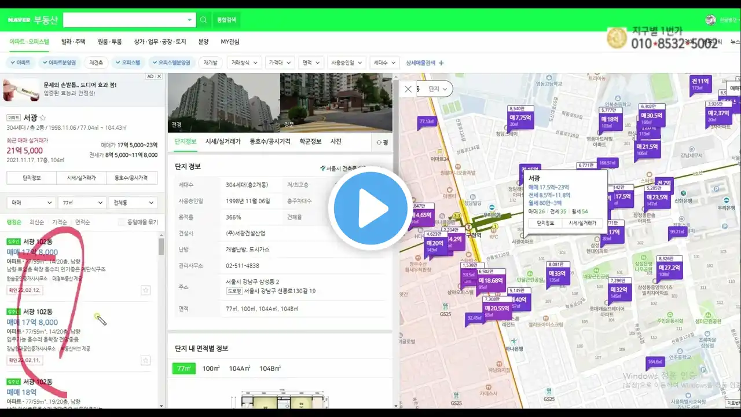Click the magnifier search icon
741x417 pixels.
(x=203, y=20)
